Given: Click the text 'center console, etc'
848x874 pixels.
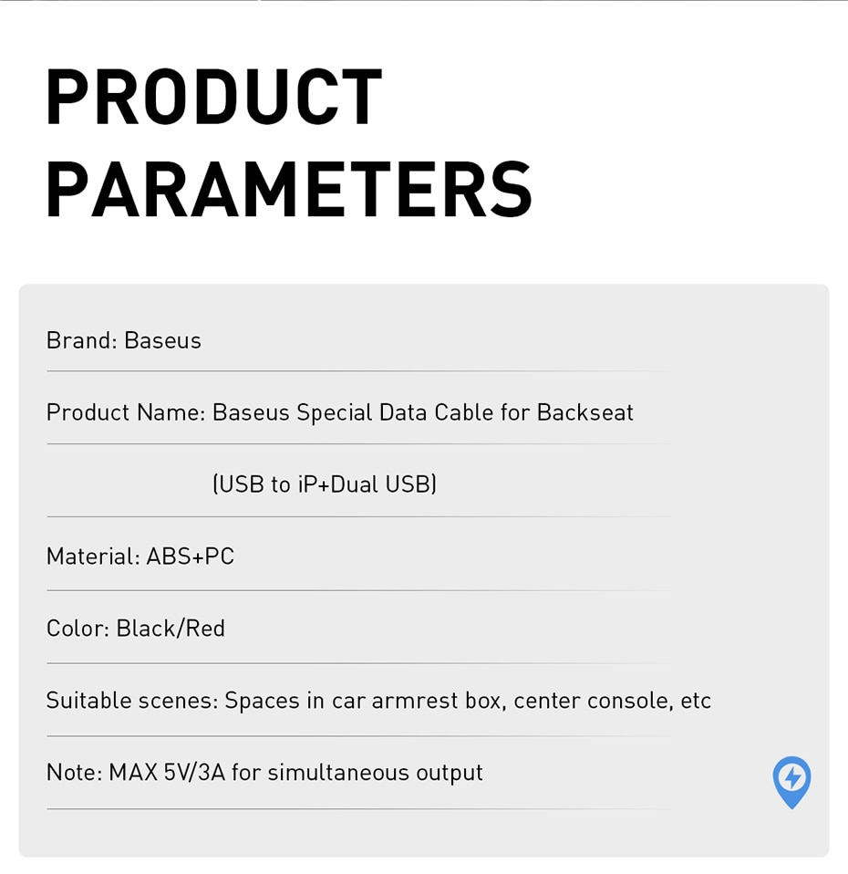Looking at the screenshot, I should [613, 701].
